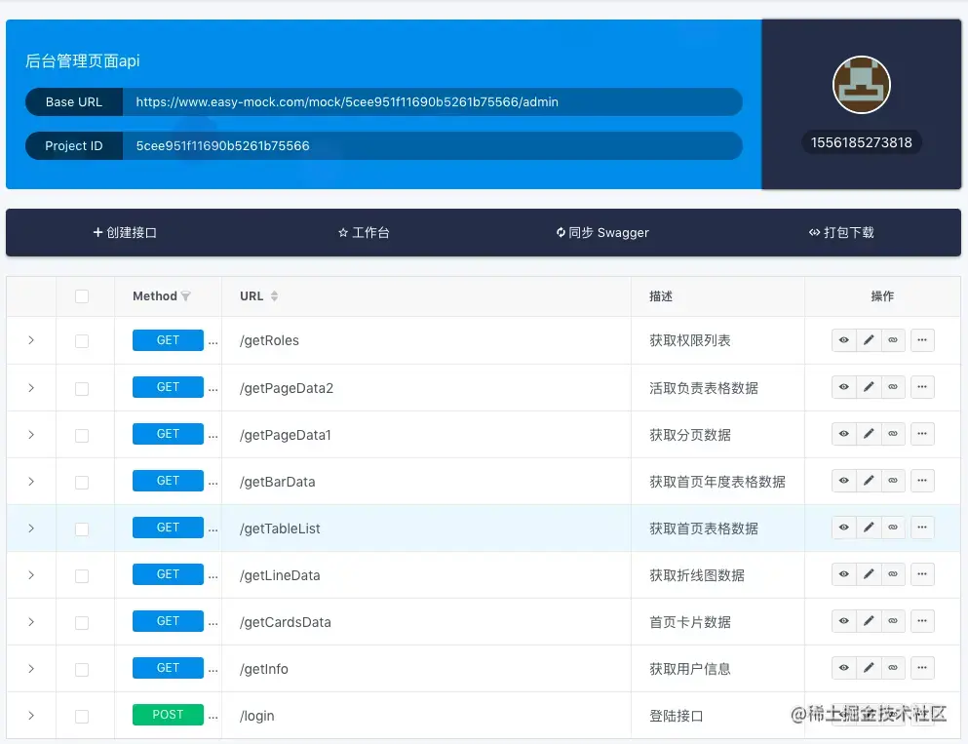The image size is (968, 744).
Task: Edit /getInfo using the pencil icon
Action: tap(869, 669)
